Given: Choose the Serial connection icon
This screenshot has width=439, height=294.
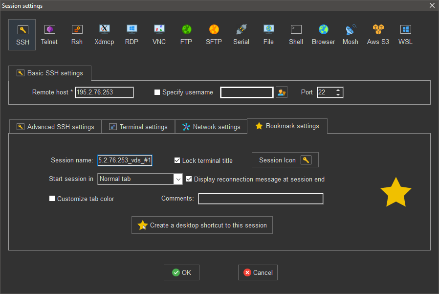Looking at the screenshot, I should pos(241,34).
